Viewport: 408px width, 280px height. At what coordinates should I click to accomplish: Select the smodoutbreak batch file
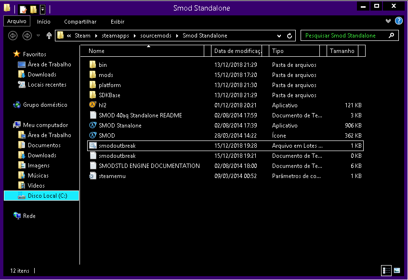[225, 146]
